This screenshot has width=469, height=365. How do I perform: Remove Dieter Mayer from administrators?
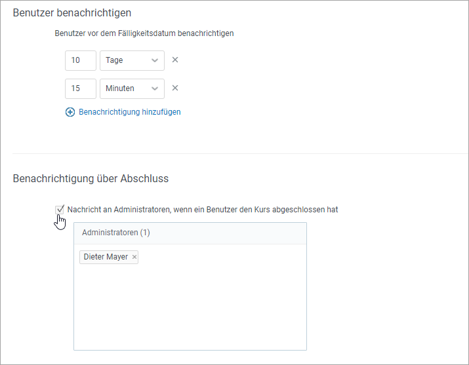click(134, 257)
